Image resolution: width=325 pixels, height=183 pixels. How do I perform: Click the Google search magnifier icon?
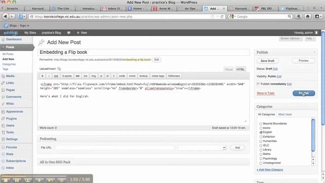pos(289,16)
